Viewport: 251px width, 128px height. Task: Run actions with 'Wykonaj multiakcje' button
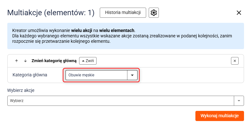click(220, 116)
